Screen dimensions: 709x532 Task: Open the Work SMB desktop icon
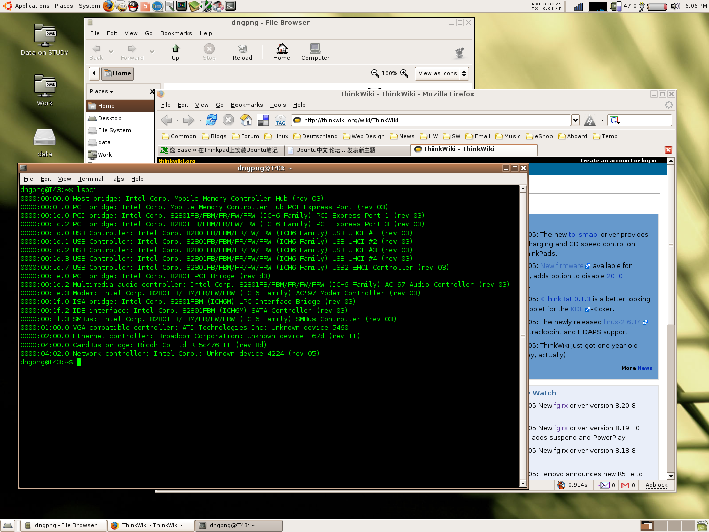pos(45,91)
